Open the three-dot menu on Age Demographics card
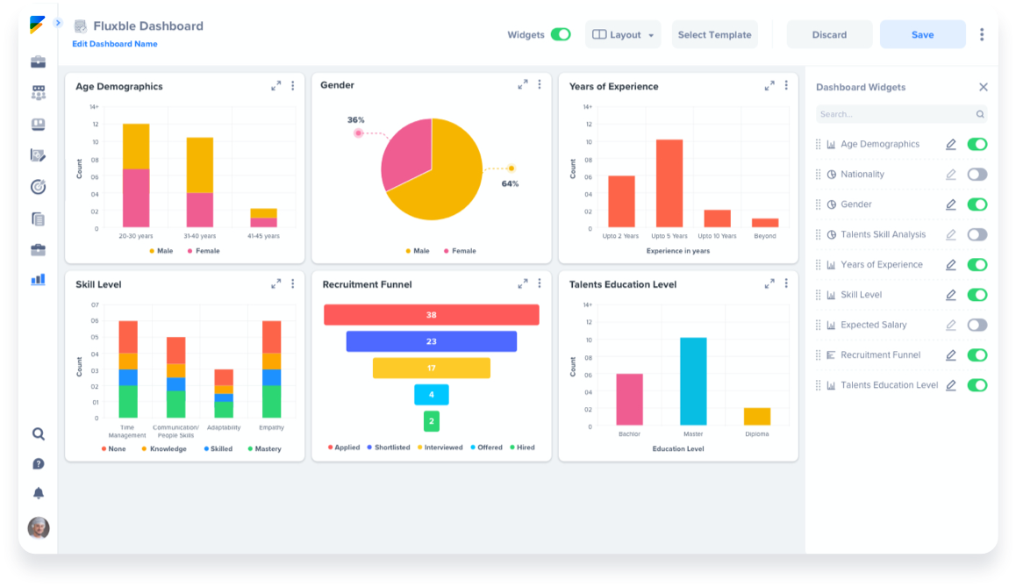The height and width of the screenshot is (587, 1016). click(293, 85)
